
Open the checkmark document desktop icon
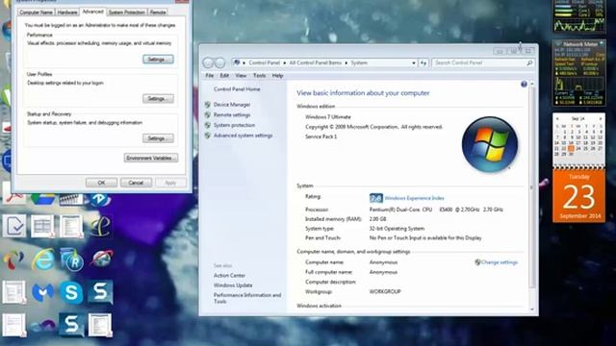pyautogui.click(x=14, y=226)
